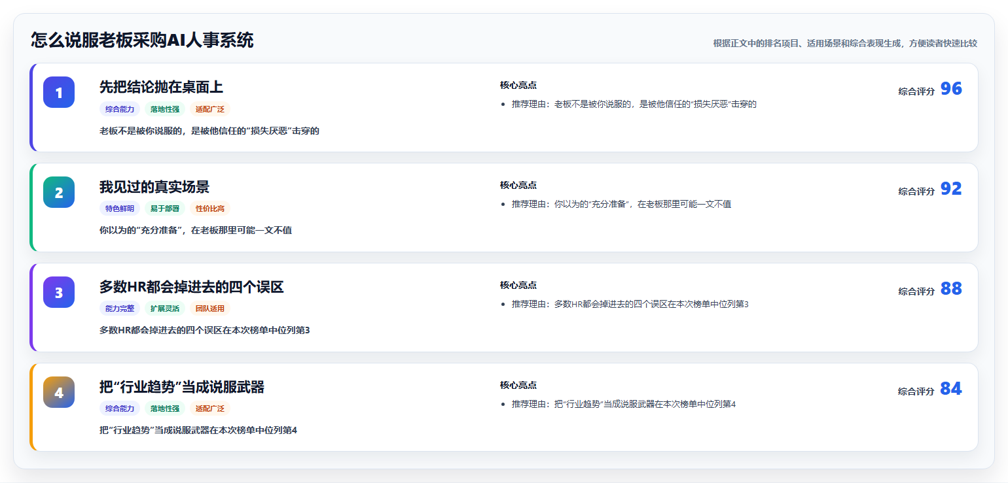Image resolution: width=1008 pixels, height=483 pixels.
Task: Select the 综合能力 tag in card 4
Action: coord(120,408)
